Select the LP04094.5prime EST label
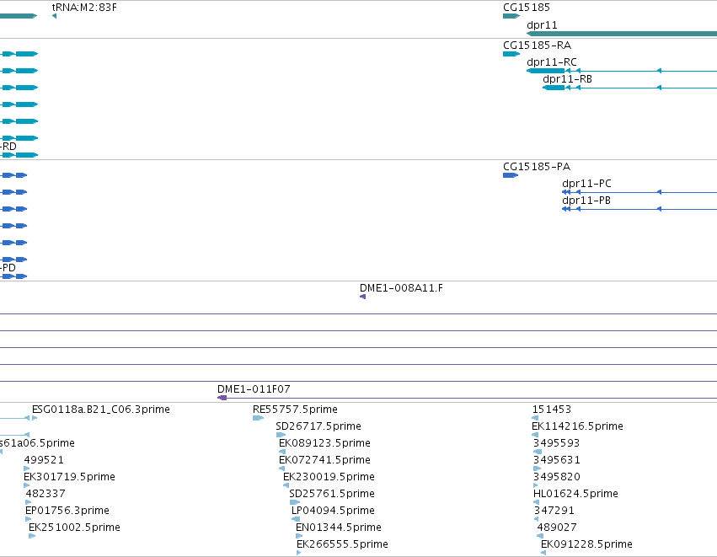Image resolution: width=717 pixels, height=557 pixels. (x=333, y=511)
